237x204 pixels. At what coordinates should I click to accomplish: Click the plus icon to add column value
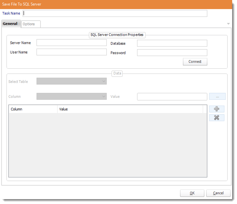tap(217, 109)
